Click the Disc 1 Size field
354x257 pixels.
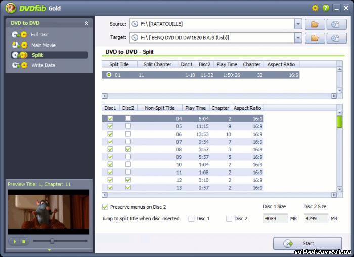(276, 219)
